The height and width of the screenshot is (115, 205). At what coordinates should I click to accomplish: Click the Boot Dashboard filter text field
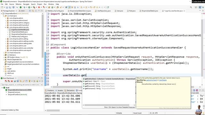(22, 84)
